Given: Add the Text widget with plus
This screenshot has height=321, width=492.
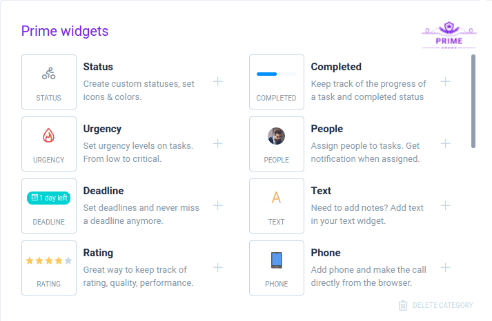Looking at the screenshot, I should click(x=446, y=205).
